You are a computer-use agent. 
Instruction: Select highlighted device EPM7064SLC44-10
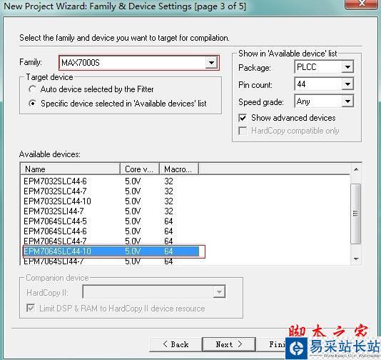click(111, 251)
